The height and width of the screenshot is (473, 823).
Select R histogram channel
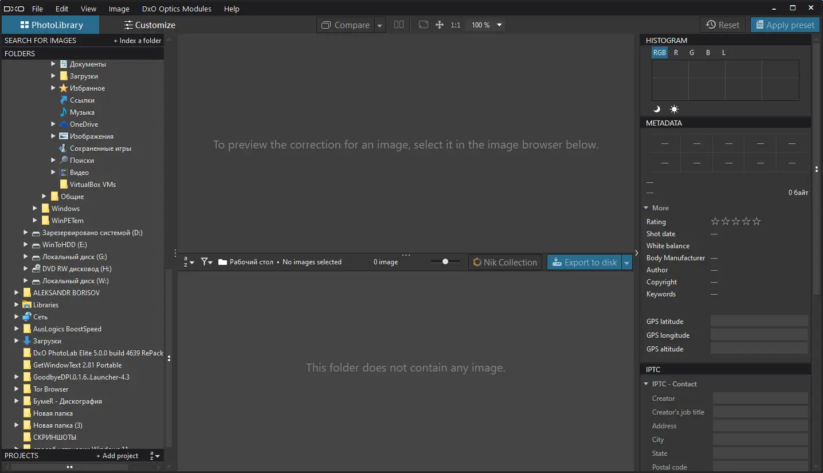676,53
